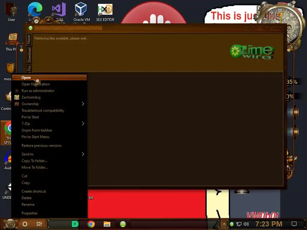Screen dimensions: 307x230
Task: Select Copy To folder... entry
Action: click(49, 161)
